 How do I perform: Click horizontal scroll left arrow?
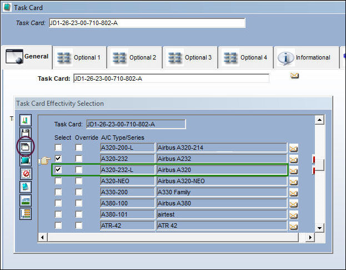pyautogui.click(x=42, y=238)
